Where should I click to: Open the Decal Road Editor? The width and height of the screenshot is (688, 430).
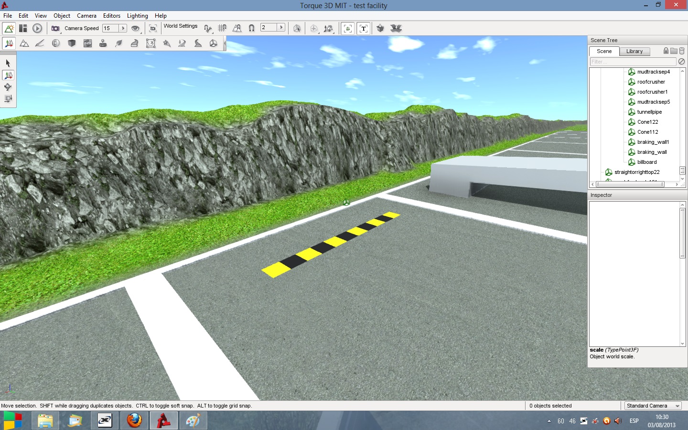(198, 43)
